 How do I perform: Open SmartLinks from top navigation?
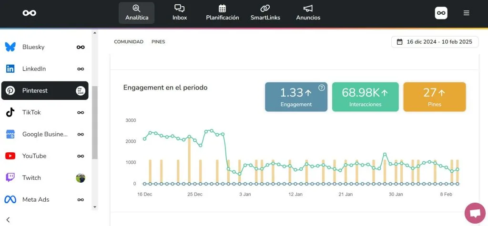pyautogui.click(x=265, y=13)
